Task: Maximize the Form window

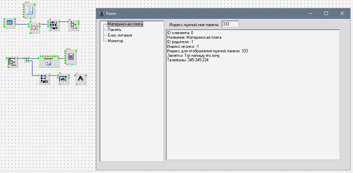Action: click(x=326, y=14)
